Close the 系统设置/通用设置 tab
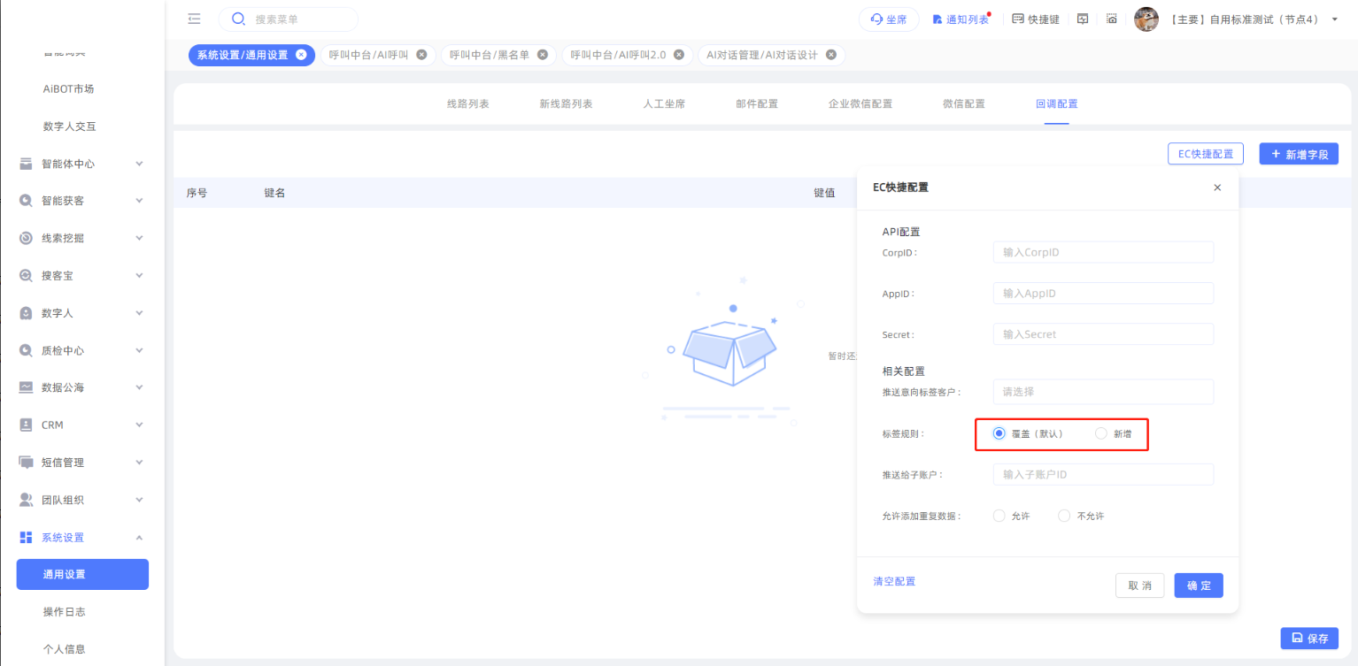 click(x=301, y=55)
